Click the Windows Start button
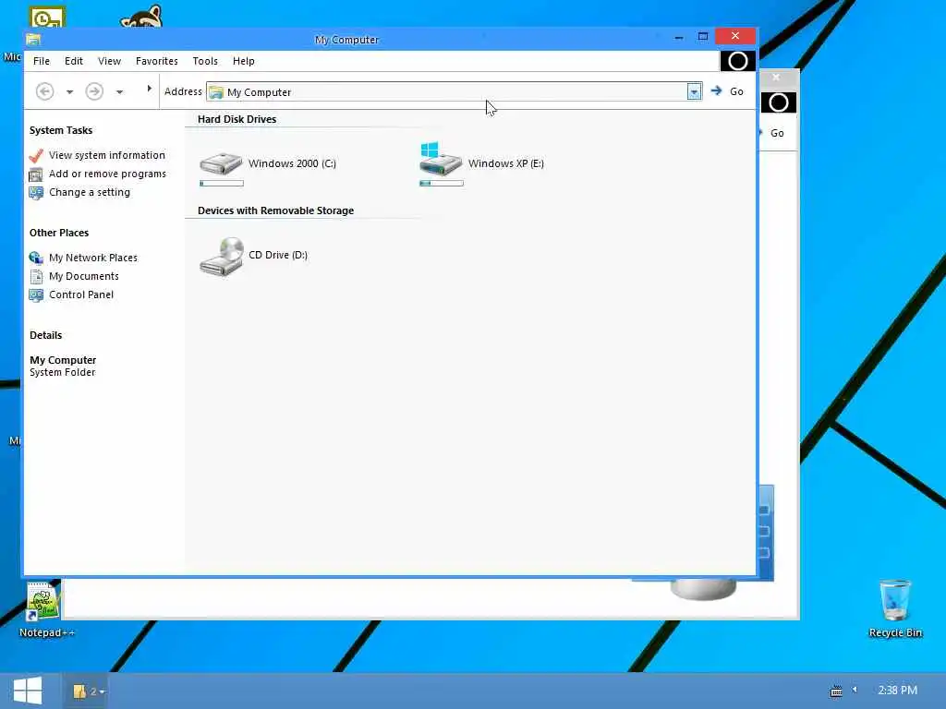This screenshot has width=946, height=709. pyautogui.click(x=28, y=691)
